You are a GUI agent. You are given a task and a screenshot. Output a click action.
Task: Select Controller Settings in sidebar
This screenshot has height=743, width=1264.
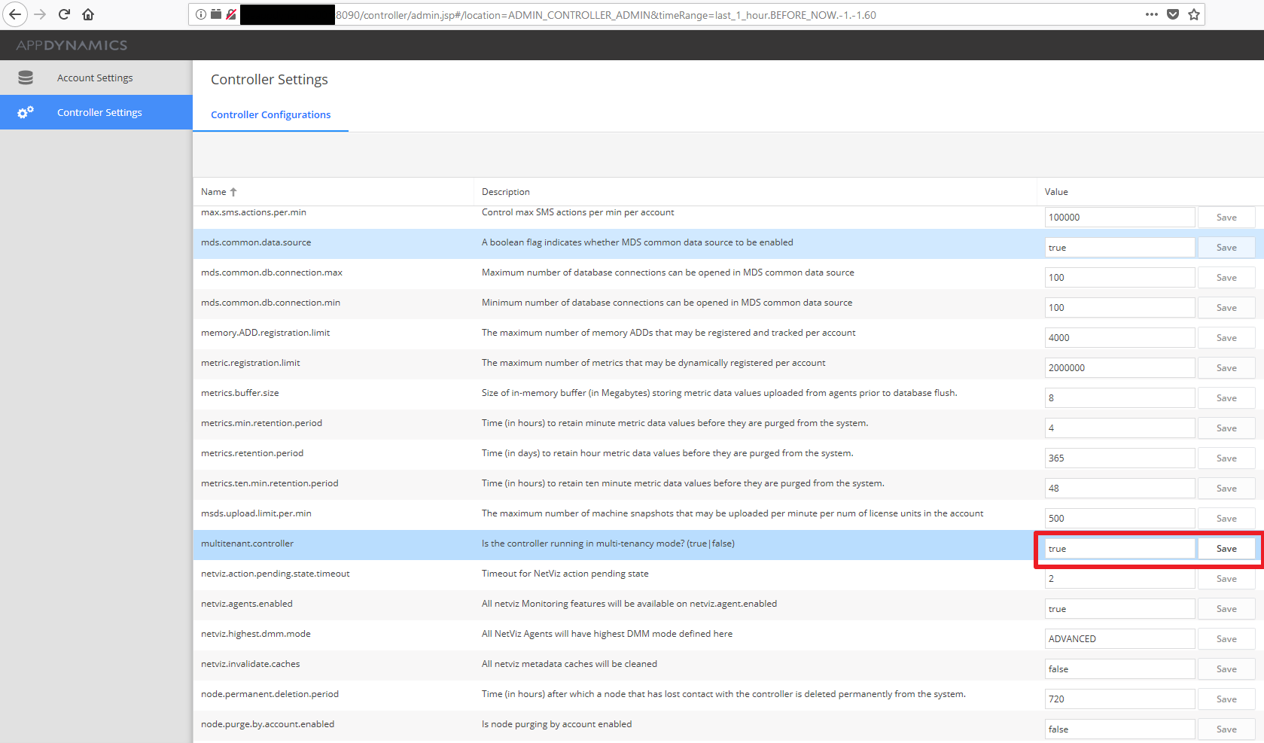click(x=96, y=112)
